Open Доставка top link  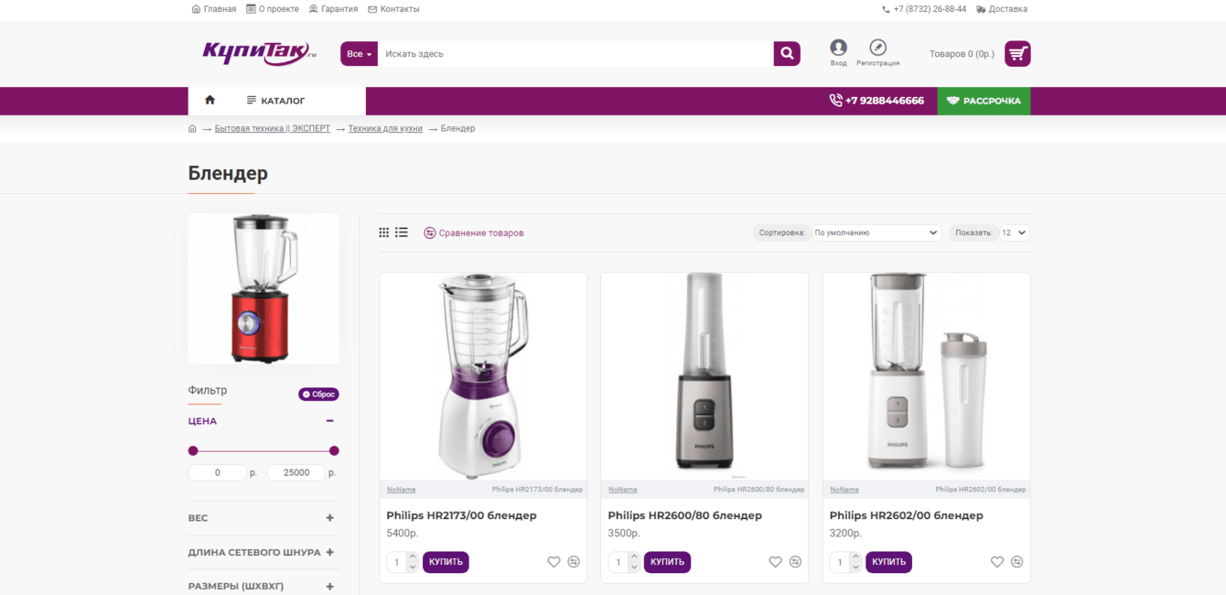tap(1002, 9)
